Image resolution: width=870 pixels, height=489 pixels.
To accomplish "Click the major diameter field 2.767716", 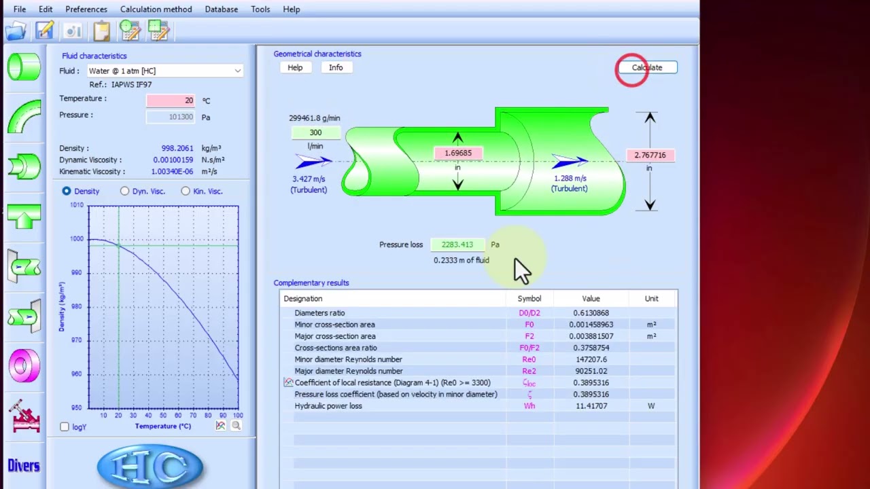I will [x=650, y=155].
